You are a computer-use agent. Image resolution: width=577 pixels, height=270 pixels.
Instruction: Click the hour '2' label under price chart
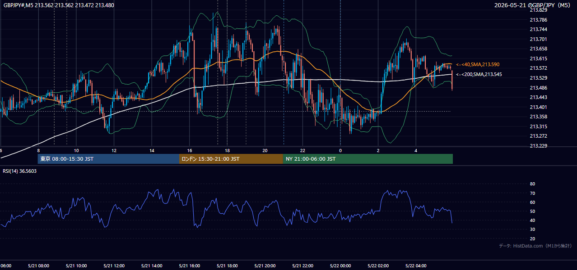(378, 150)
